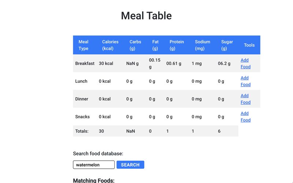The image size is (293, 183).
Task: Click the Totals row label
Action: [82, 131]
